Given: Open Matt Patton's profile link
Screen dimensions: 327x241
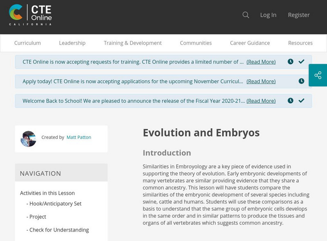Looking at the screenshot, I should click(x=79, y=137).
